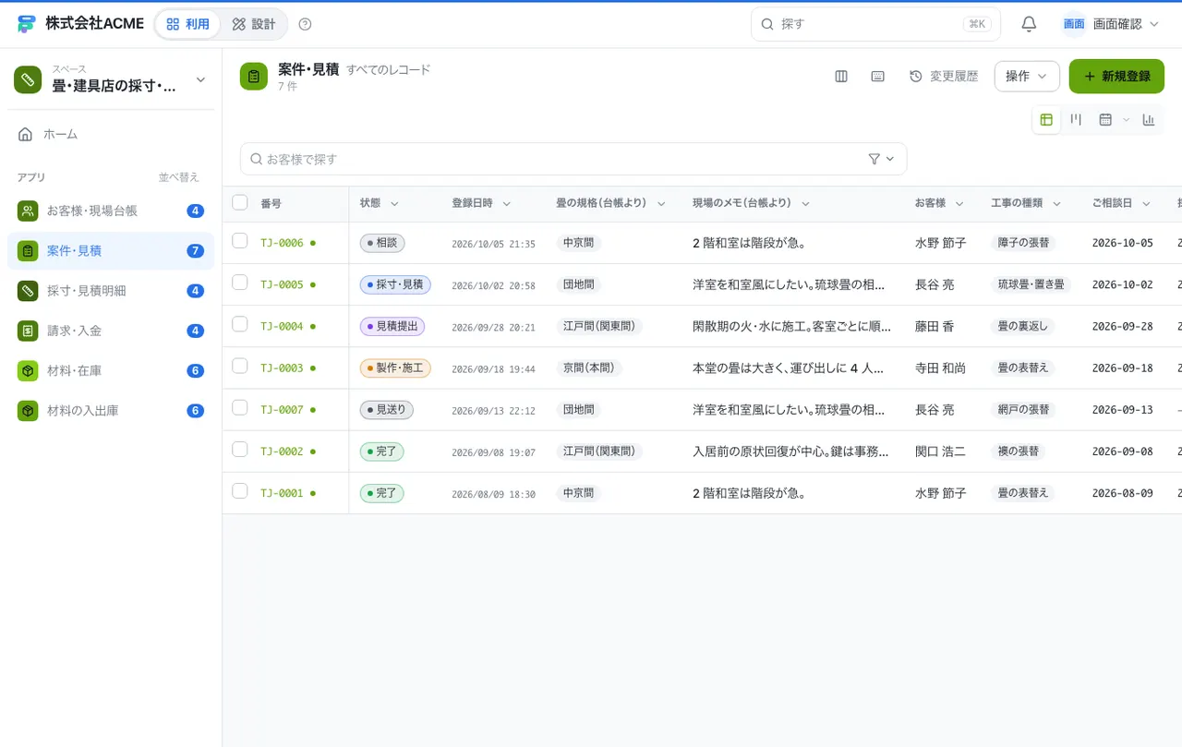Switch to the chart view icon
The height and width of the screenshot is (747, 1182).
coord(1149,119)
